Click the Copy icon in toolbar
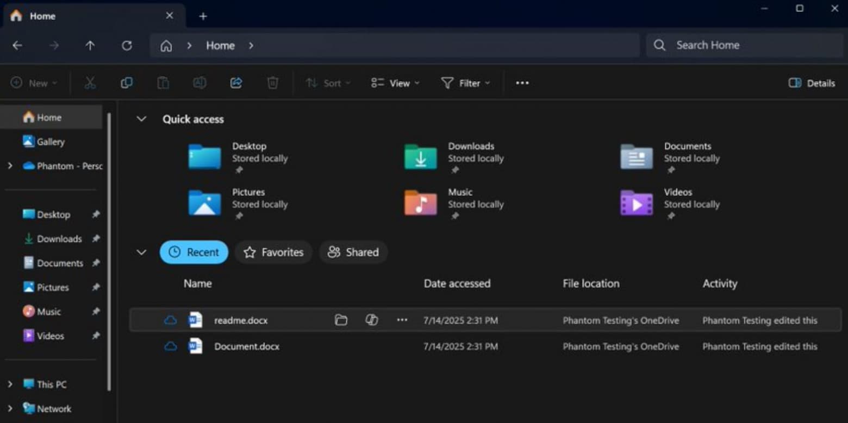This screenshot has height=423, width=848. point(127,83)
